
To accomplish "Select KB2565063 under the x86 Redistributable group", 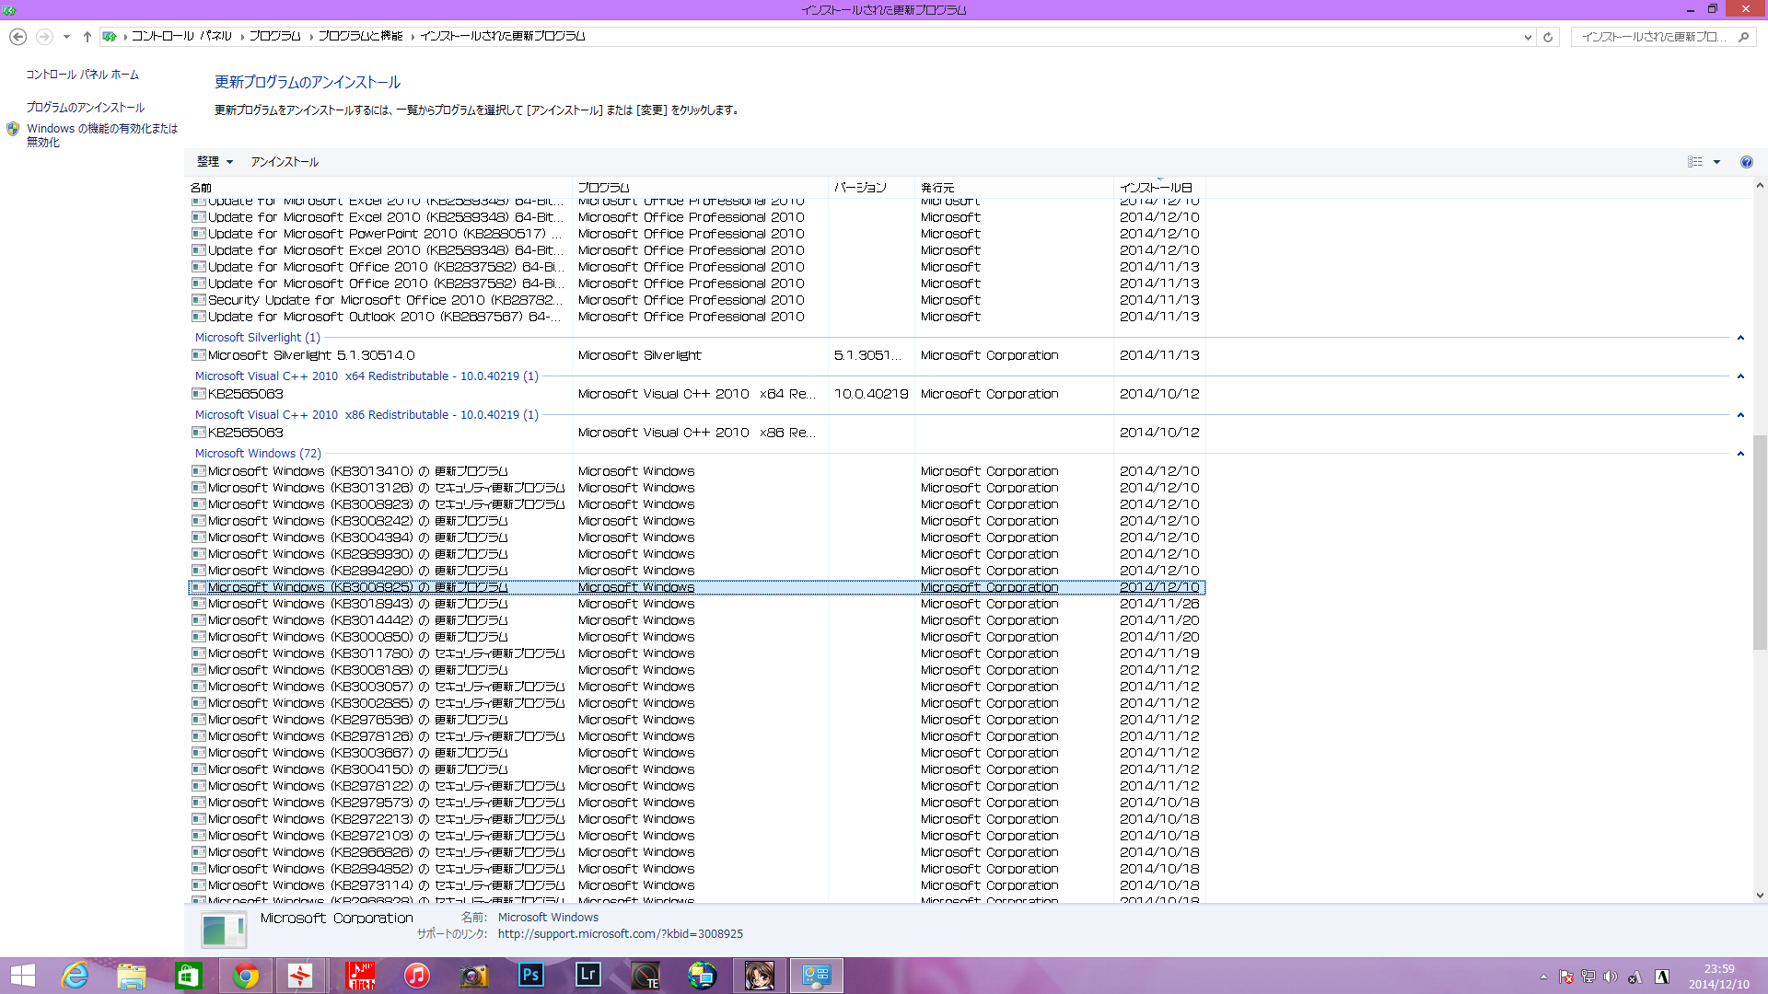I will pyautogui.click(x=696, y=433).
